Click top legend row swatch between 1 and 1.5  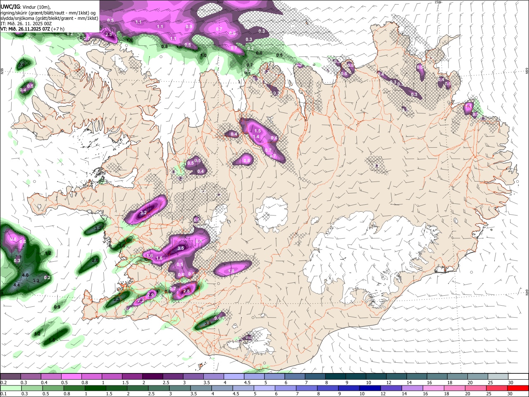112,377
